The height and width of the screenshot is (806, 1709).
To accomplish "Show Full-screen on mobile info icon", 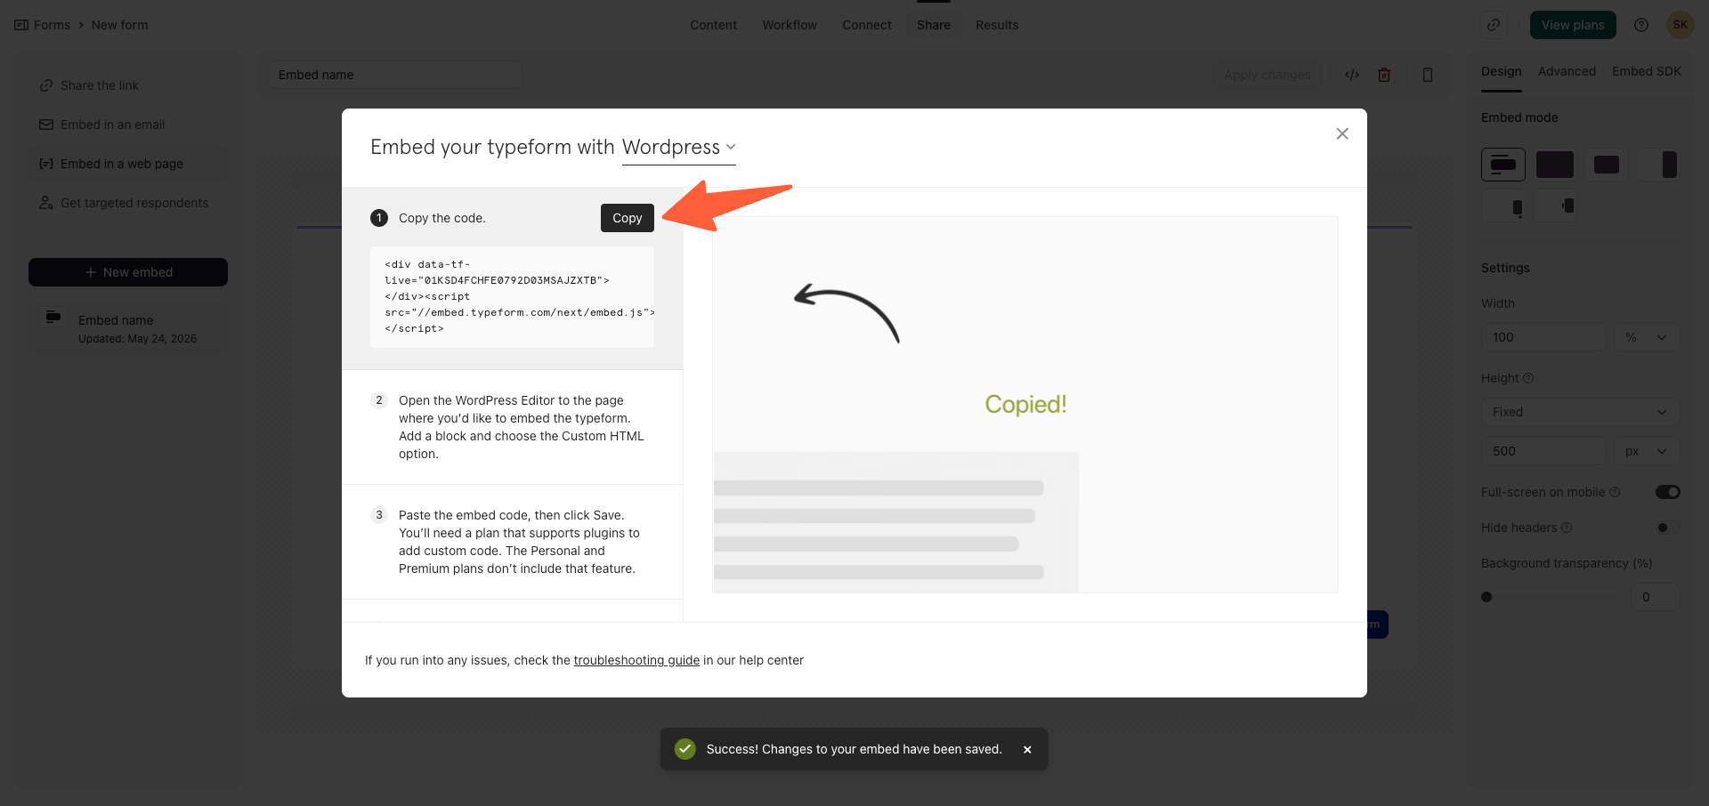I will (1615, 492).
